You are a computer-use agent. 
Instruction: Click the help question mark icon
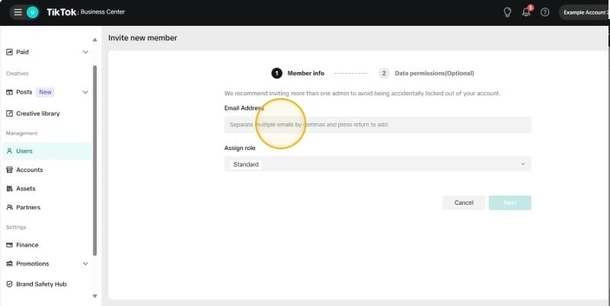[545, 12]
